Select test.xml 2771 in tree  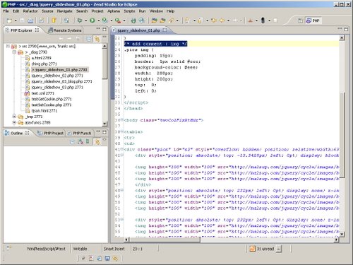pyautogui.click(x=40, y=93)
